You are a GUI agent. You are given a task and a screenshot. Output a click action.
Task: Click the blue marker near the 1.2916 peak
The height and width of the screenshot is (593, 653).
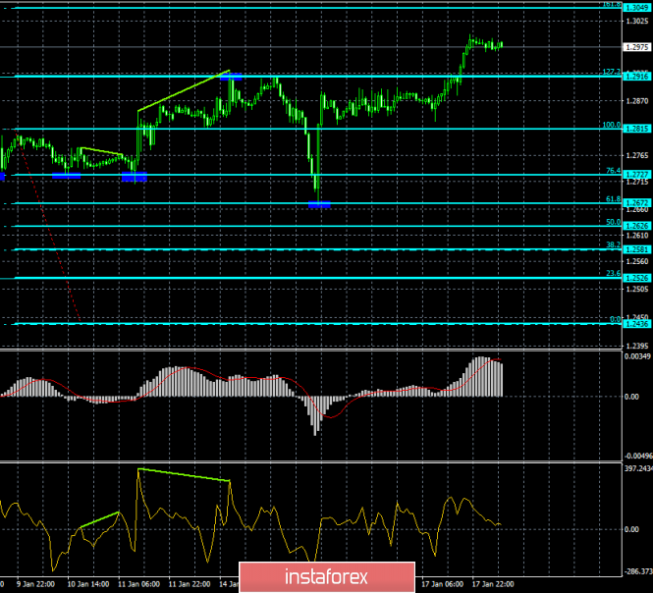point(236,76)
